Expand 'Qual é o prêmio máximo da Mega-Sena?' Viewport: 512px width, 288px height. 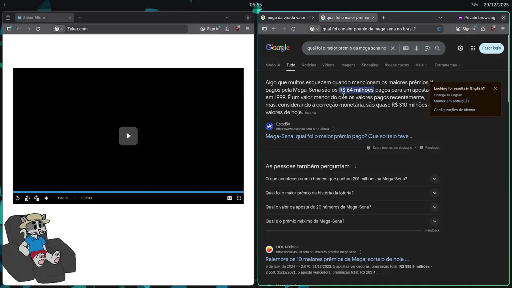point(352,221)
